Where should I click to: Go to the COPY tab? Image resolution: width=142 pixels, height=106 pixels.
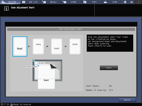(x=92, y=2)
